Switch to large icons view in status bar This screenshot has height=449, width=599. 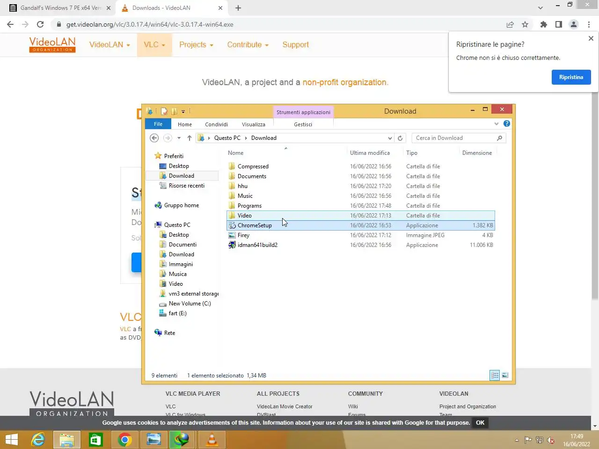(505, 375)
